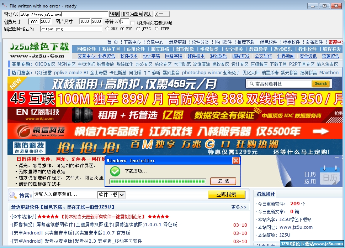Image resolution: width=345 pixels, height=248 pixels.
Task: Open the OICQ专区 topic link
Action: click(45, 64)
